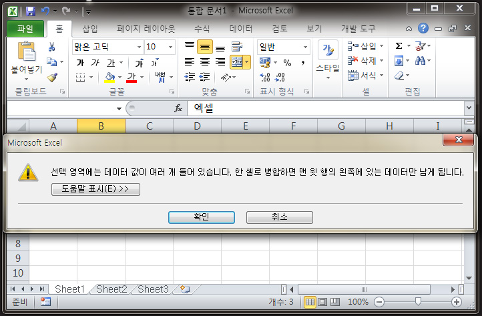Image resolution: width=482 pixels, height=316 pixels.
Task: Expand the Merge and Center dropdown arrow
Action: click(247, 62)
